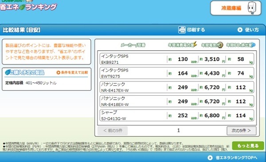Click the green もっと見る button
266x162 pixels.
click(248, 146)
